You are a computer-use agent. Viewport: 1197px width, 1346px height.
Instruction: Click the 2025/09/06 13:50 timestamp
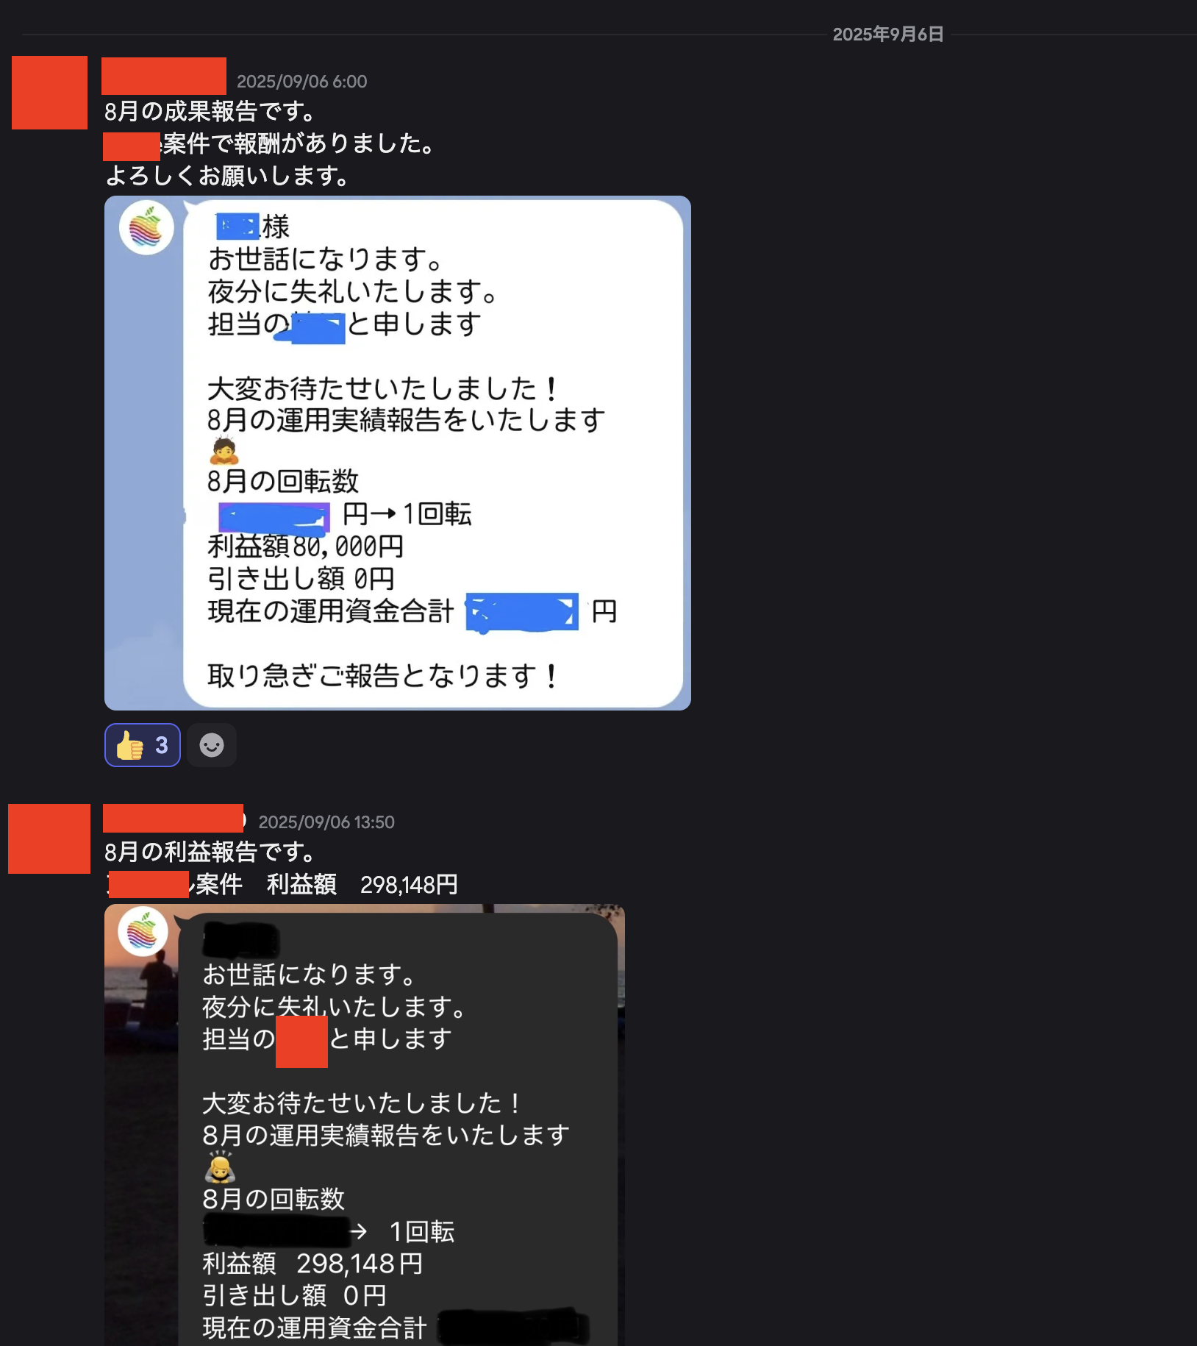pos(326,822)
